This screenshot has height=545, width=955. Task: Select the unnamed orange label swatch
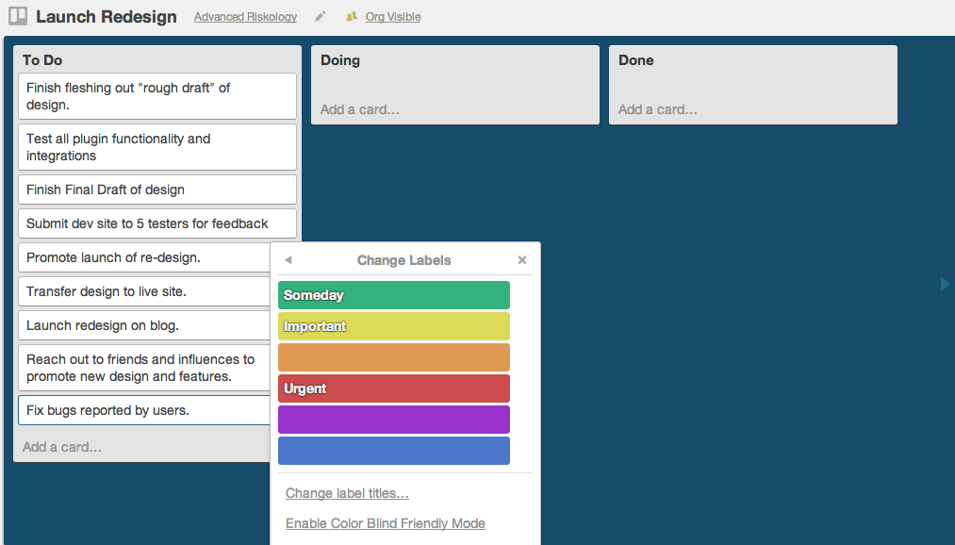point(393,357)
